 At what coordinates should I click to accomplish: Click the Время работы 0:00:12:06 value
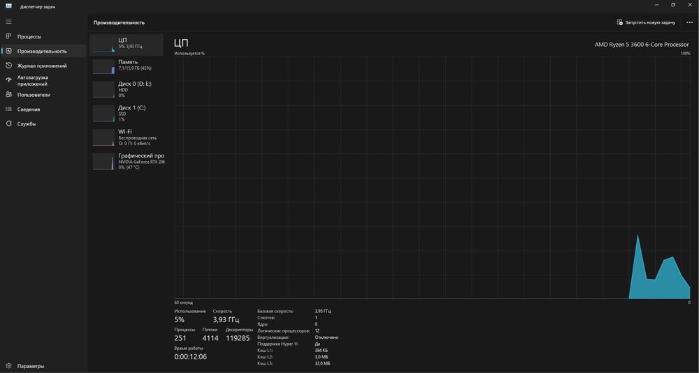coord(190,356)
